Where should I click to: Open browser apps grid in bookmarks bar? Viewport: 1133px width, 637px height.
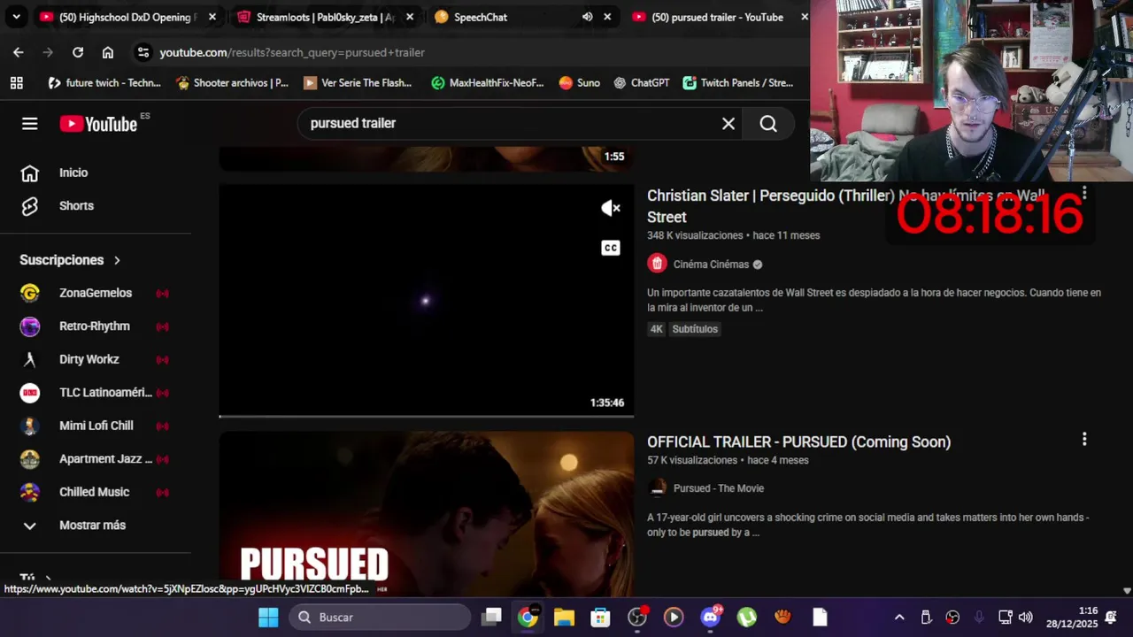(16, 83)
